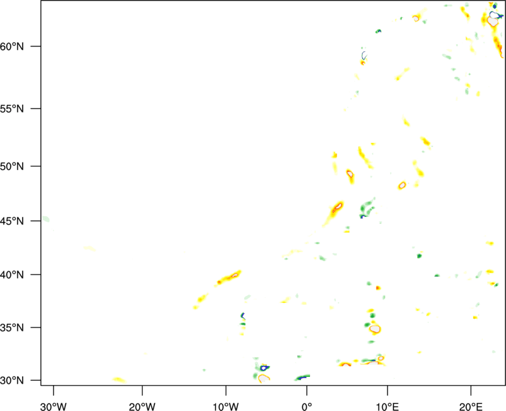Click the 10°W longitude label
Screen dimensions: 506x411
pos(226,407)
